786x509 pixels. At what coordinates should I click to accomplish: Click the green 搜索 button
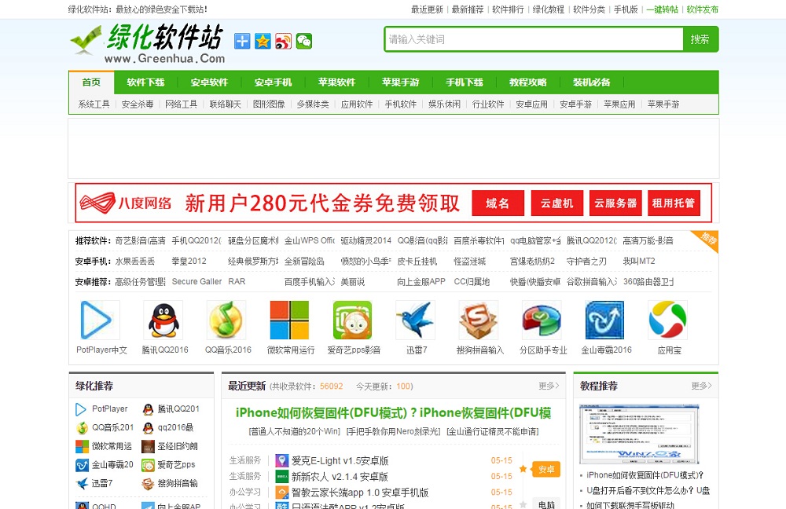[700, 39]
